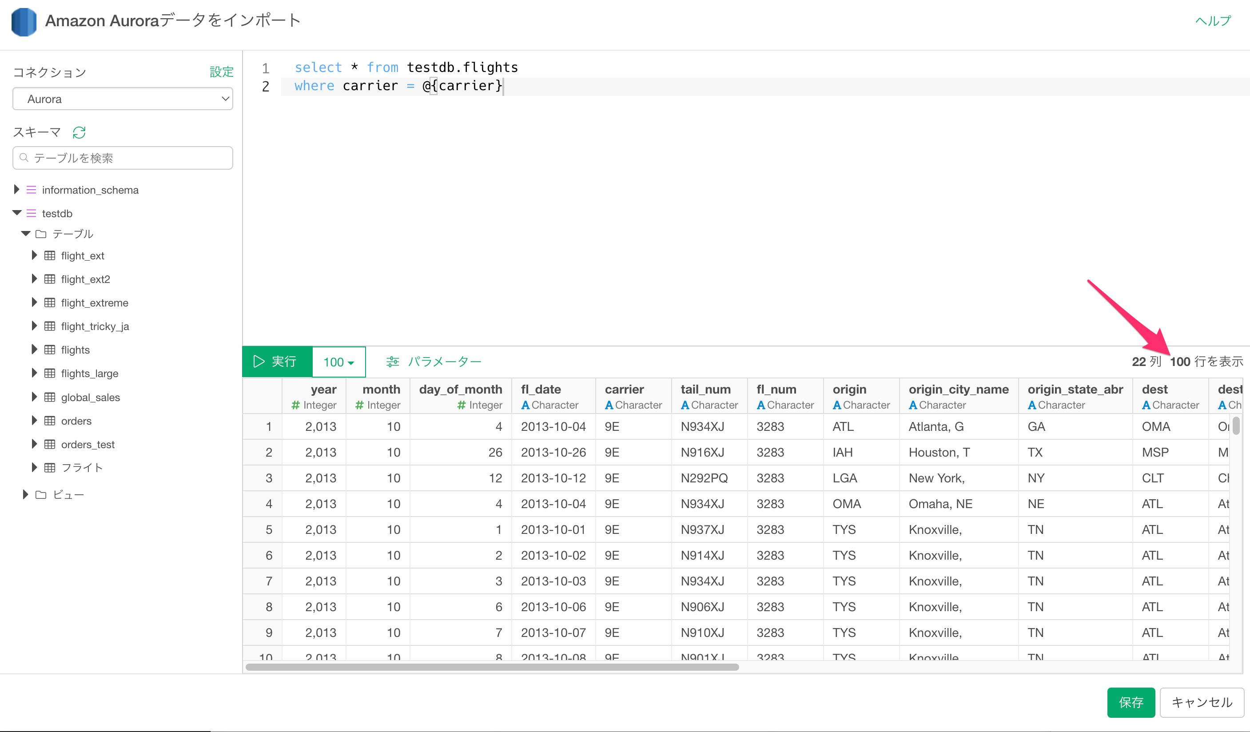Expand the ビュー folder
This screenshot has height=732, width=1250.
point(25,494)
